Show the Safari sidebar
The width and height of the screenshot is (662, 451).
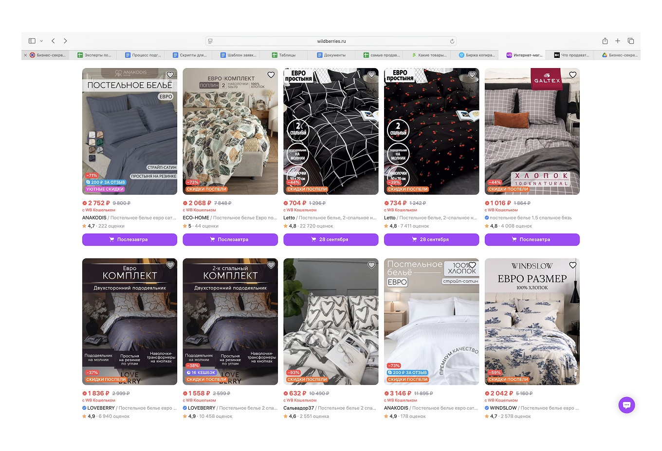point(32,41)
